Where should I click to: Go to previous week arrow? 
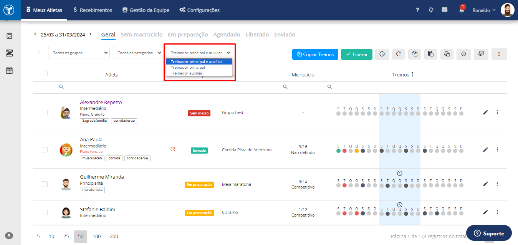coord(35,34)
